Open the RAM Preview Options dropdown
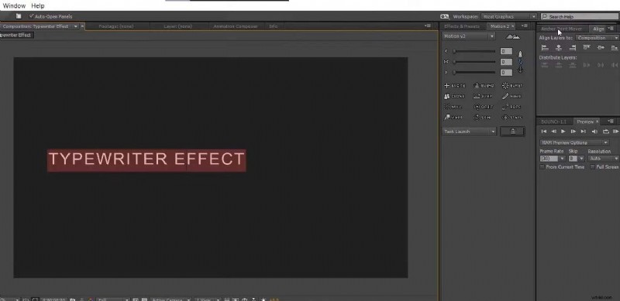 click(574, 142)
